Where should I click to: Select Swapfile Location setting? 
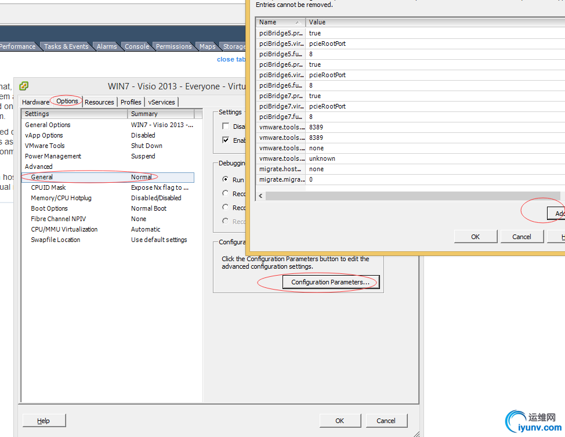(x=108, y=240)
